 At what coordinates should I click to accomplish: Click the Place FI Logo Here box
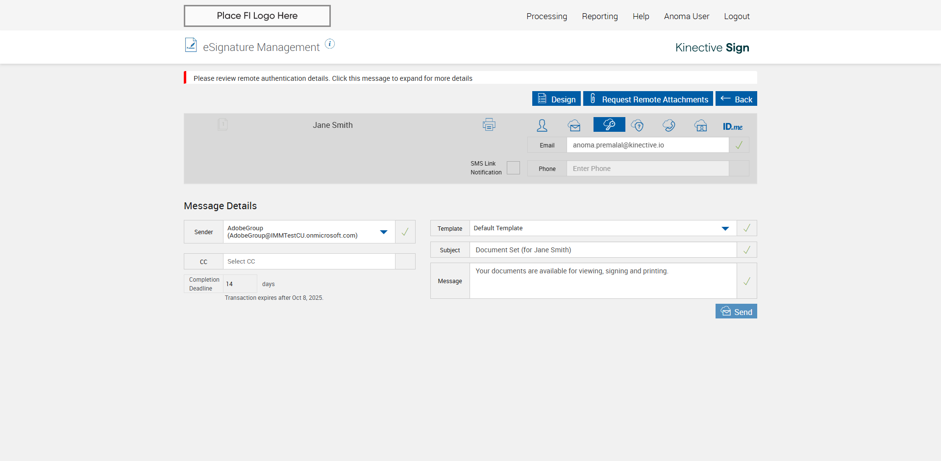(x=257, y=16)
